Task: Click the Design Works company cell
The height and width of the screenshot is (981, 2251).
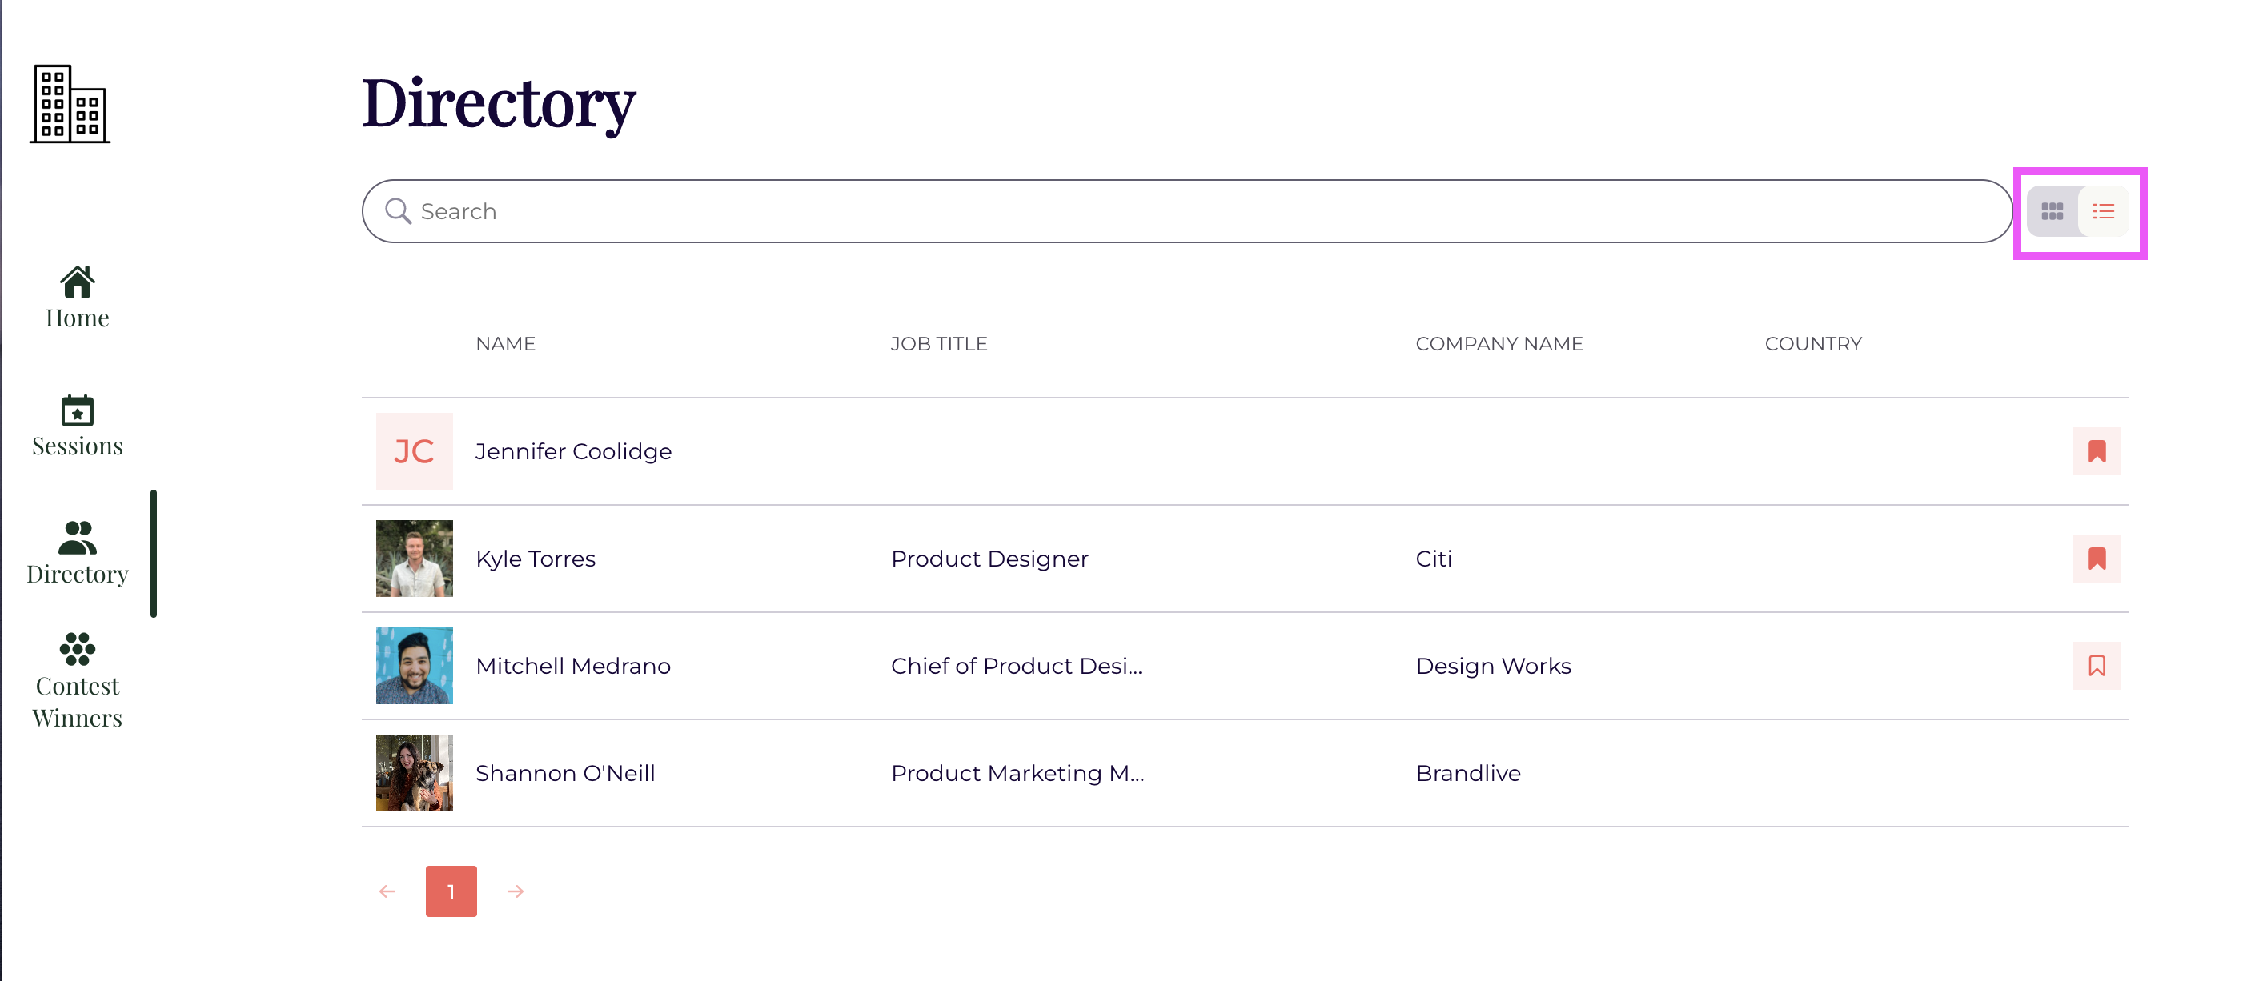Action: tap(1494, 667)
